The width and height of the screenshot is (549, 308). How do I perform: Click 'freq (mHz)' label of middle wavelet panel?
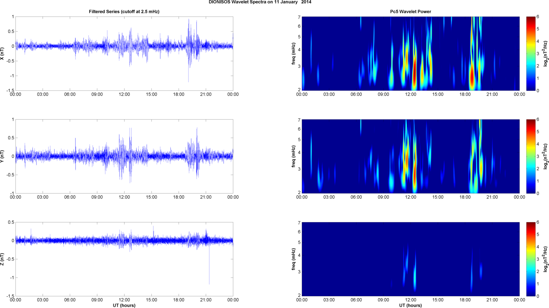tap(294, 157)
